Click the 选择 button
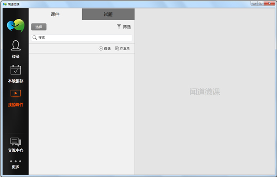 point(39,27)
